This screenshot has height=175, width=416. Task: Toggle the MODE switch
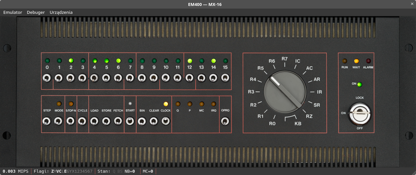tap(59, 121)
